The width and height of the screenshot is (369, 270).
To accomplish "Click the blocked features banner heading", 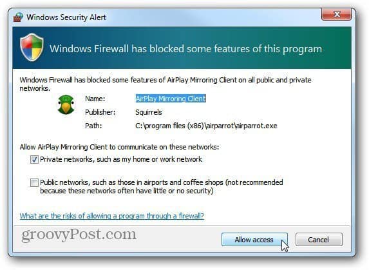I will pyautogui.click(x=185, y=49).
